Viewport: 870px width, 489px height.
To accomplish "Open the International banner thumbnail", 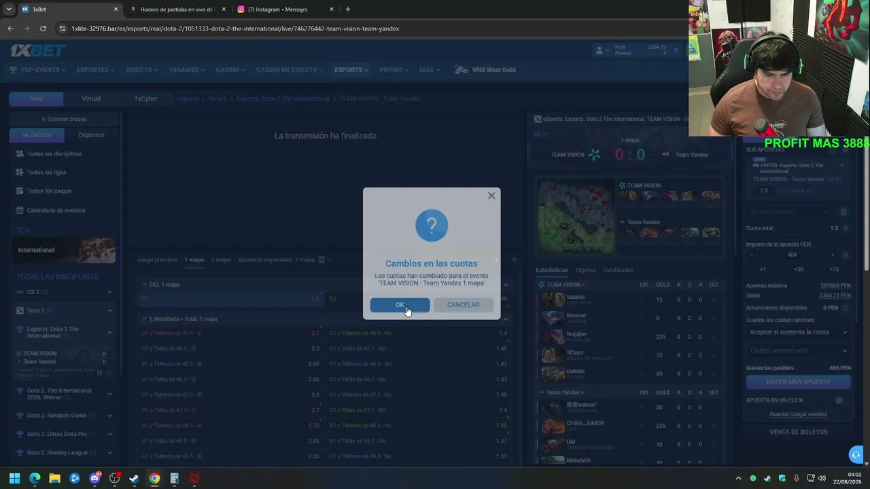I will pyautogui.click(x=65, y=250).
